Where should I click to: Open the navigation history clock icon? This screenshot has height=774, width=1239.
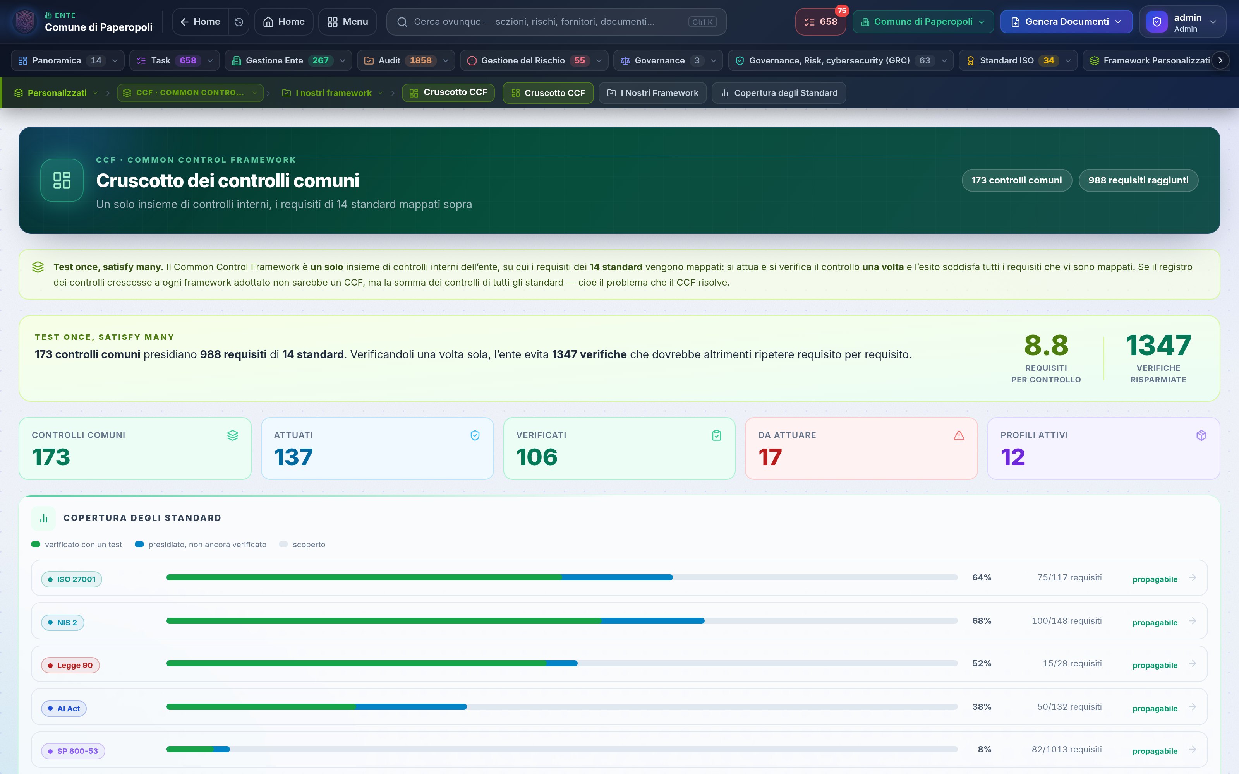pos(239,22)
